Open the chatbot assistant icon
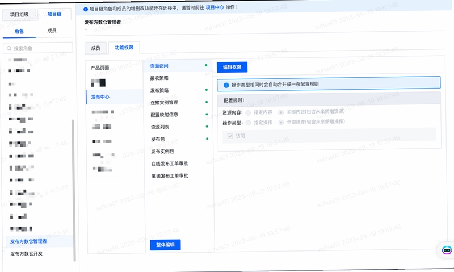The height and width of the screenshot is (272, 454). pyautogui.click(x=447, y=250)
